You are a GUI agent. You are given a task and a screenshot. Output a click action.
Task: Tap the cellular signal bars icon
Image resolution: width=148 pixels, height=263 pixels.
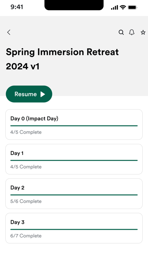click(x=114, y=8)
